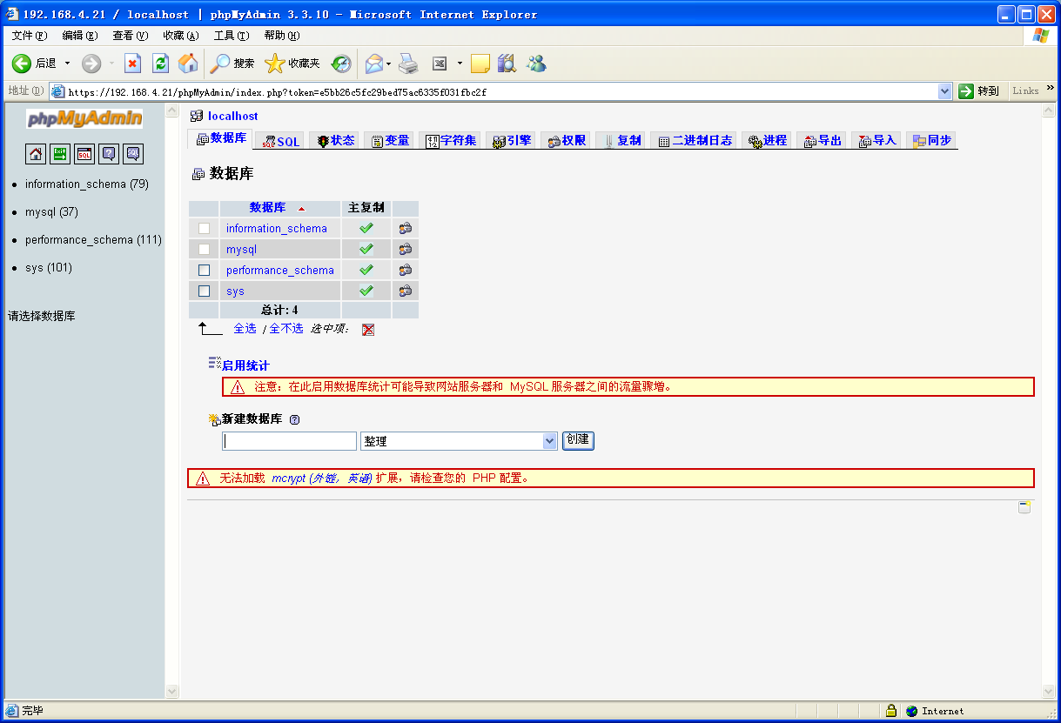Open sys (101) in left sidebar
The image size is (1061, 723).
pos(49,268)
